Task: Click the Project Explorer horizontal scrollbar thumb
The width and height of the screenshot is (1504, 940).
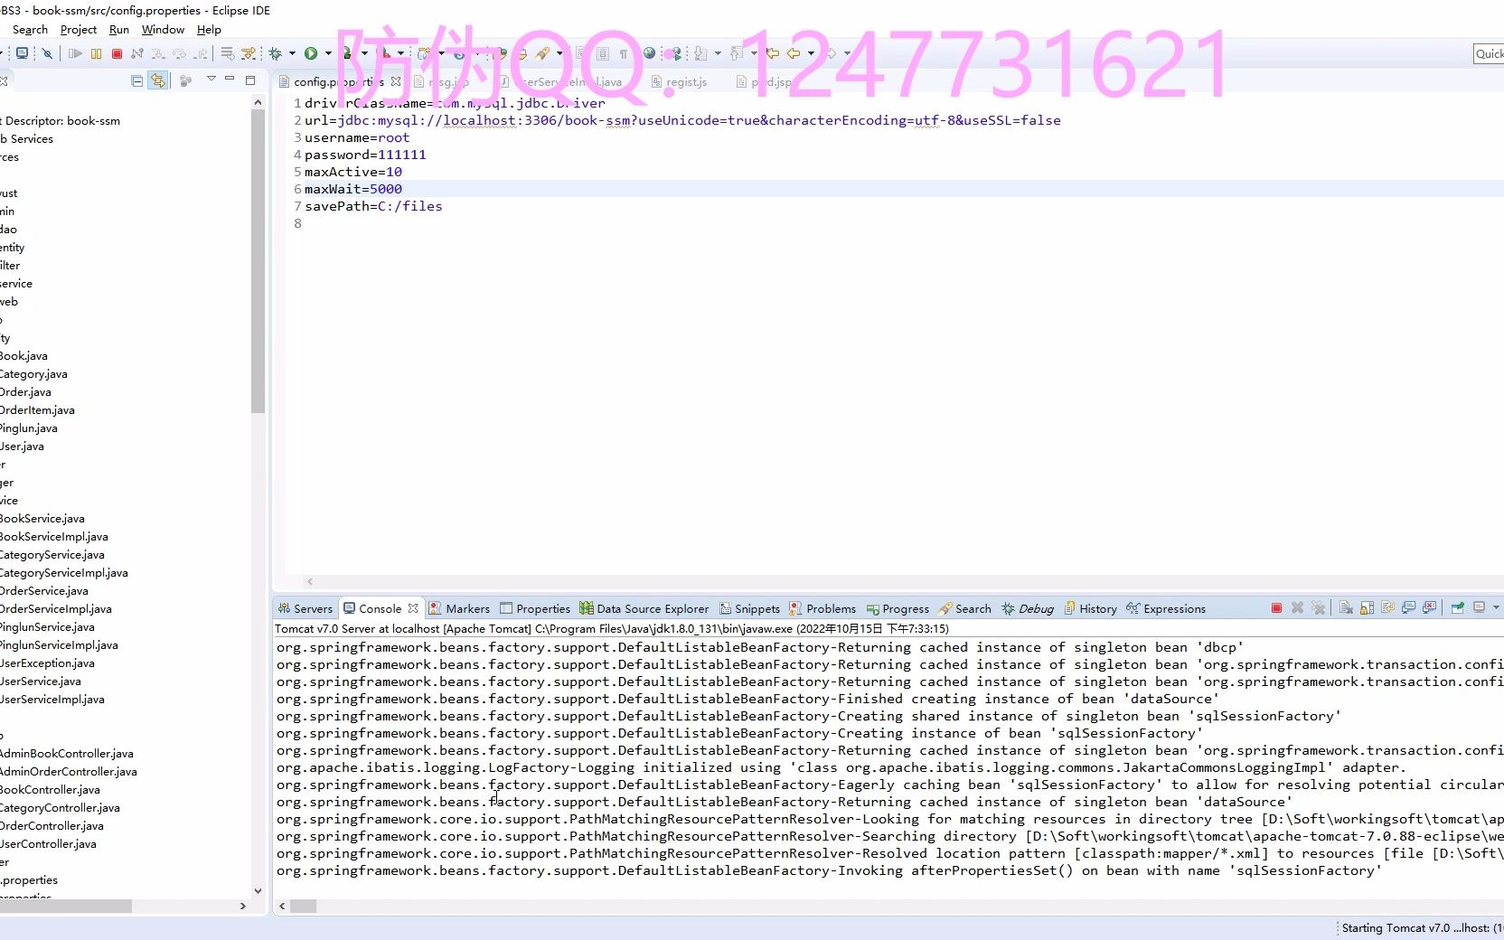Action: (66, 906)
